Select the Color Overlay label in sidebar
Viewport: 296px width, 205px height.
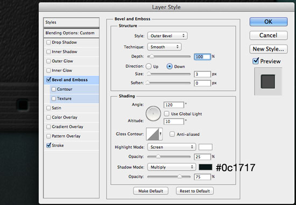pos(65,118)
